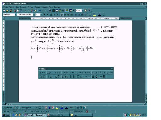
Task: Open summation templates palette in Формула toolbar
Action: tap(65, 77)
